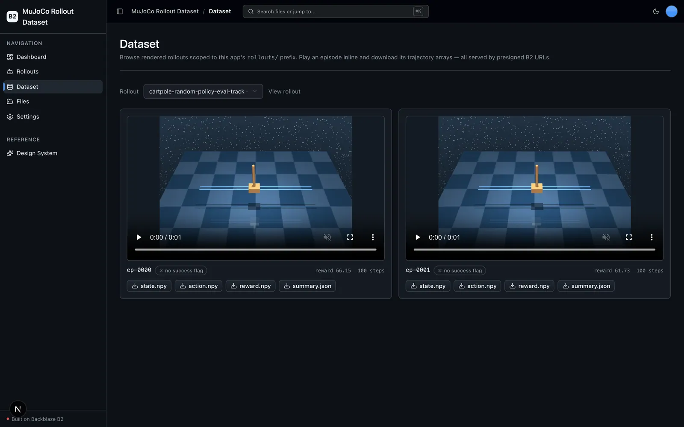The width and height of the screenshot is (684, 427).
Task: Expand the Rollout selection dropdown
Action: [203, 91]
